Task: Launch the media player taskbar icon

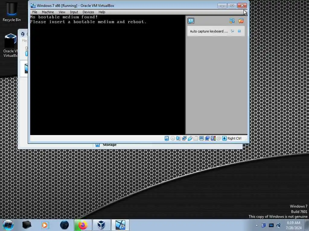Action: coord(45,225)
